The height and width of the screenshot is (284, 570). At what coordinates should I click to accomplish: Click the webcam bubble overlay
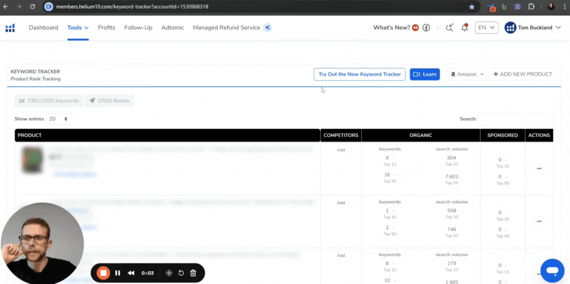tap(42, 243)
